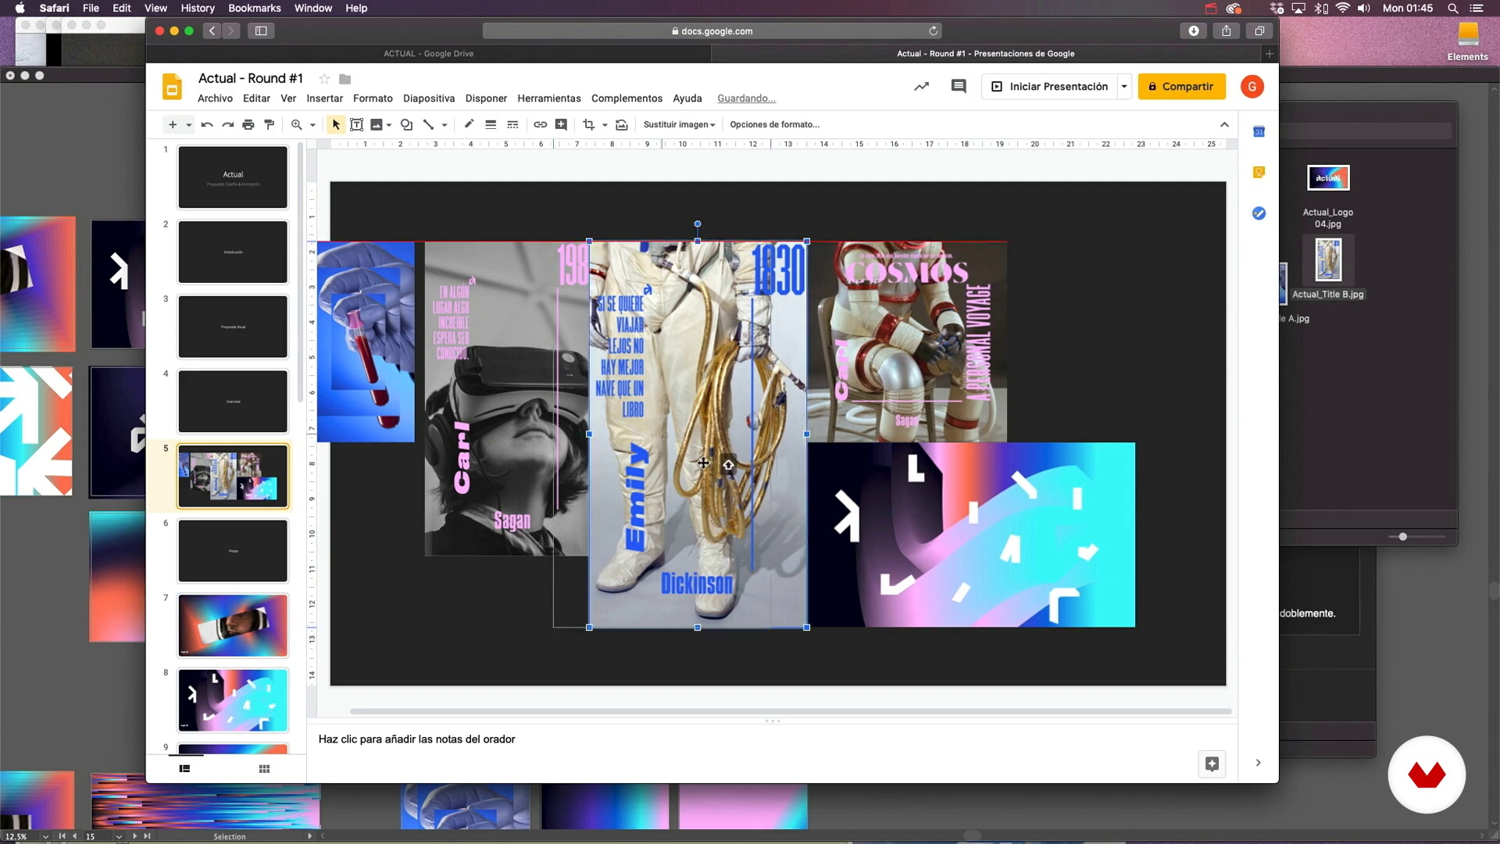
Task: Open Archivo menu
Action: pos(215,98)
